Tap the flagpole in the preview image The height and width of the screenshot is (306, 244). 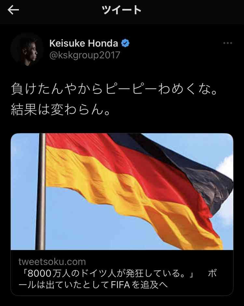coord(41,191)
